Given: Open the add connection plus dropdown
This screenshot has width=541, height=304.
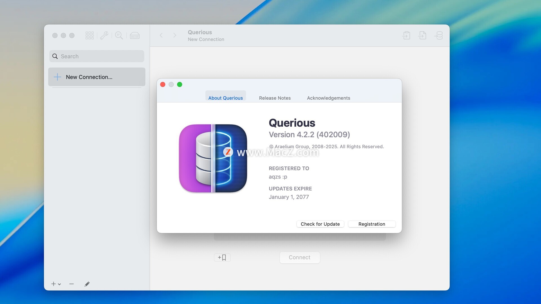Looking at the screenshot, I should click(x=56, y=284).
